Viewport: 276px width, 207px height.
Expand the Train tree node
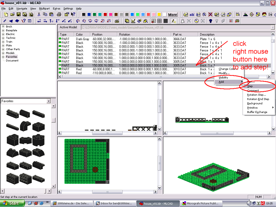[x=3, y=42]
